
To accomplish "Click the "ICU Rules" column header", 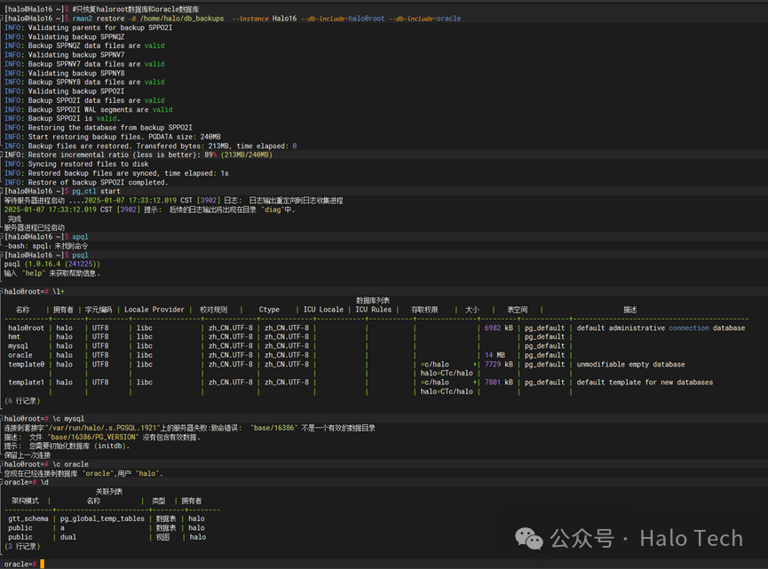I will [x=373, y=310].
